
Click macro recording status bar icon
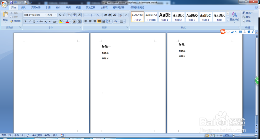pyautogui.click(x=62, y=135)
